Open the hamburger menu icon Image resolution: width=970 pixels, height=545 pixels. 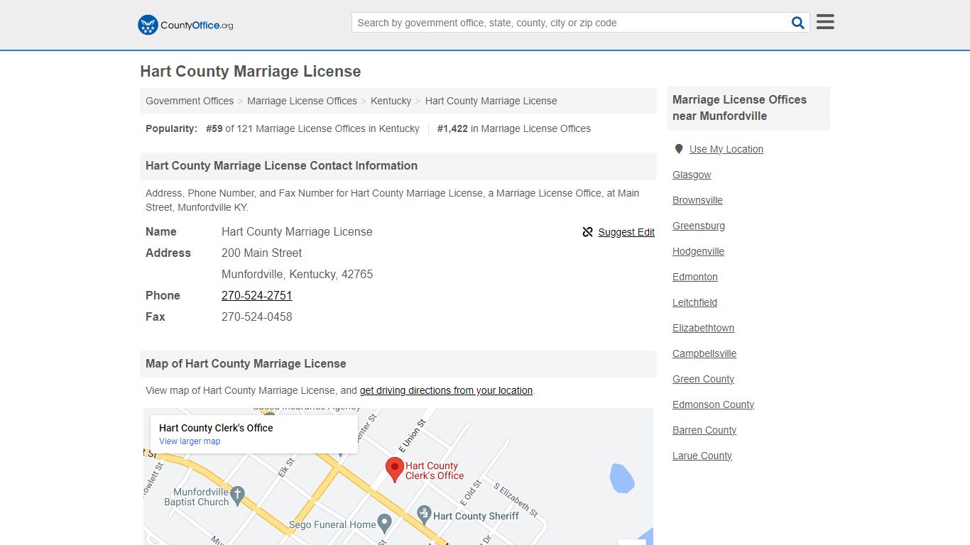[825, 22]
